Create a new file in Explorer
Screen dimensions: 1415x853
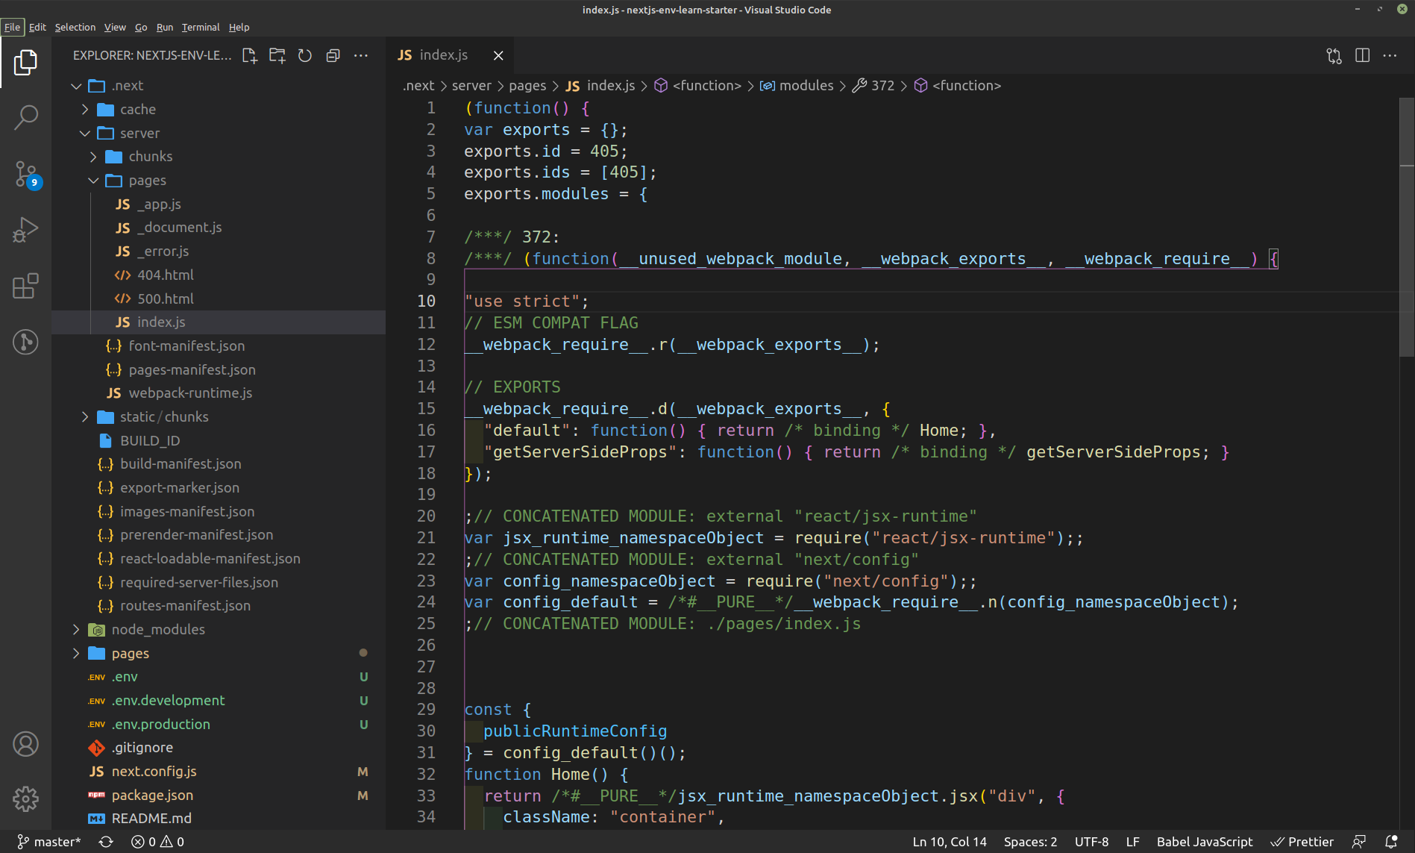(249, 56)
